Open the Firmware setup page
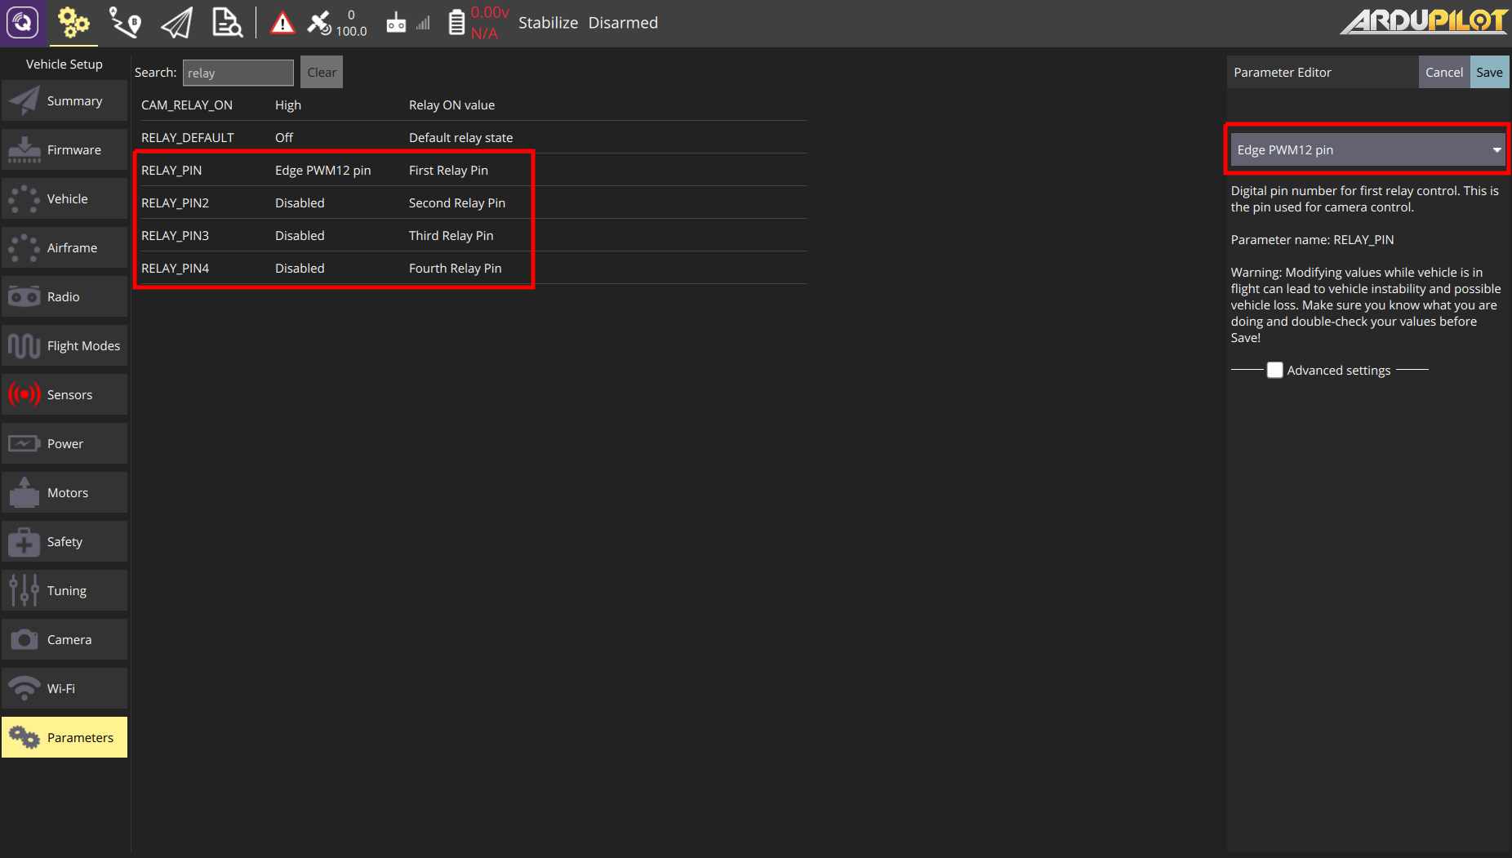 (x=64, y=150)
